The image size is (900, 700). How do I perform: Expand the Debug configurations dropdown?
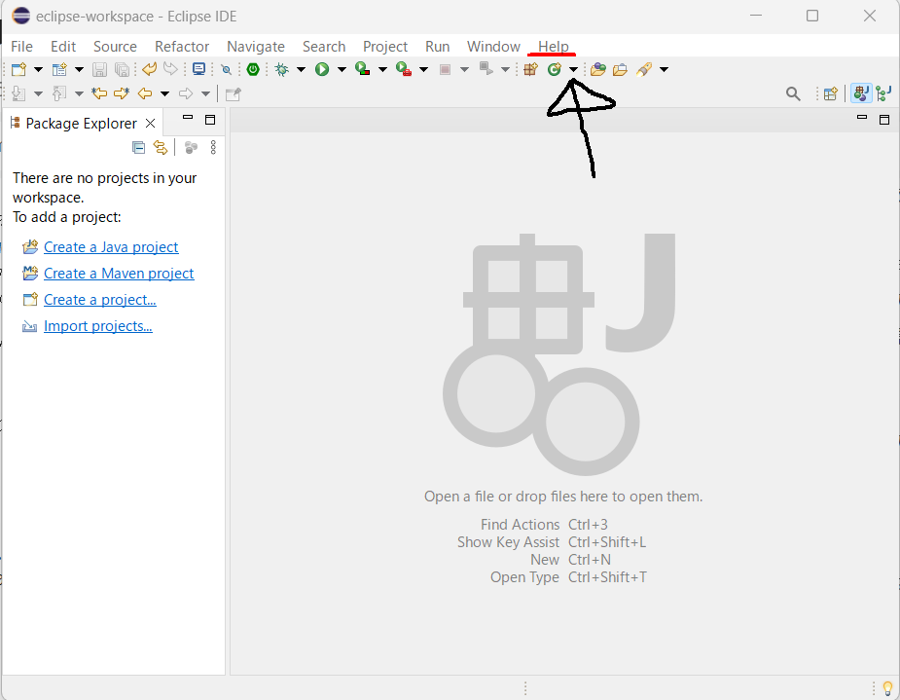pos(301,69)
